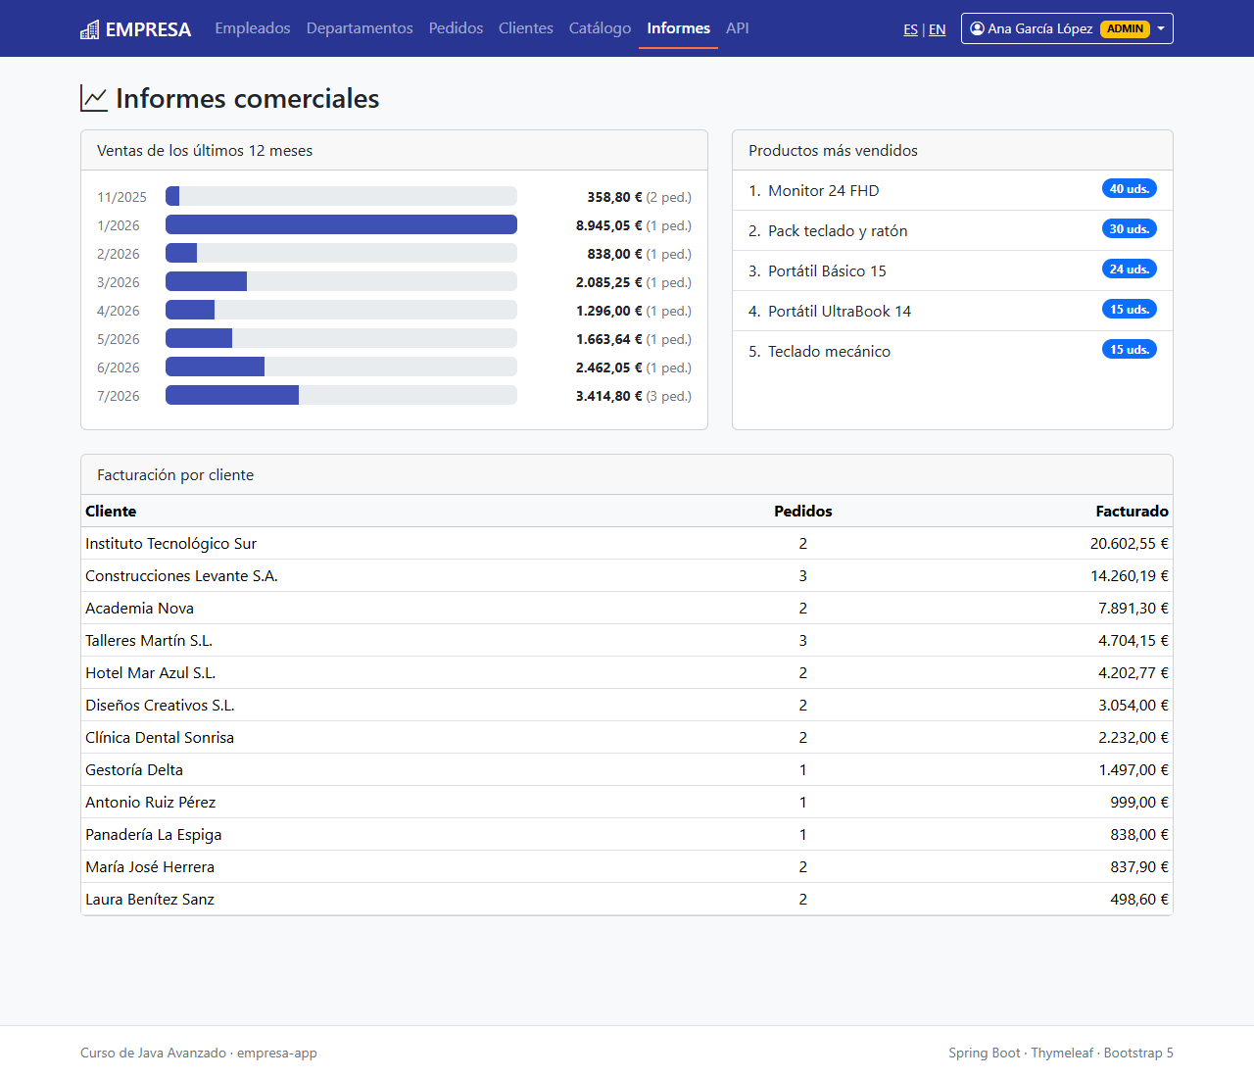Select the Monitor 24 FHD product row
Screen dimensions: 1254x1078
pyautogui.click(x=952, y=190)
